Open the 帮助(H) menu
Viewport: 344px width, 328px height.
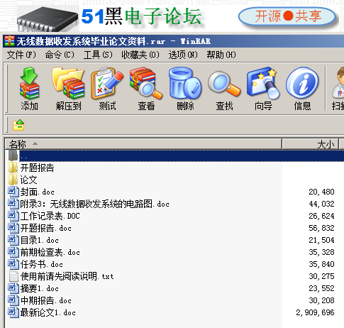[x=221, y=55]
